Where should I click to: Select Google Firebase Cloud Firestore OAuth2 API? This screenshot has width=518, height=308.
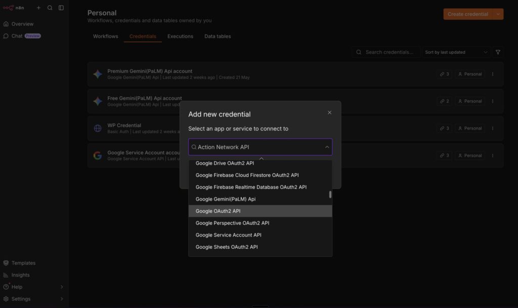[x=260, y=175]
